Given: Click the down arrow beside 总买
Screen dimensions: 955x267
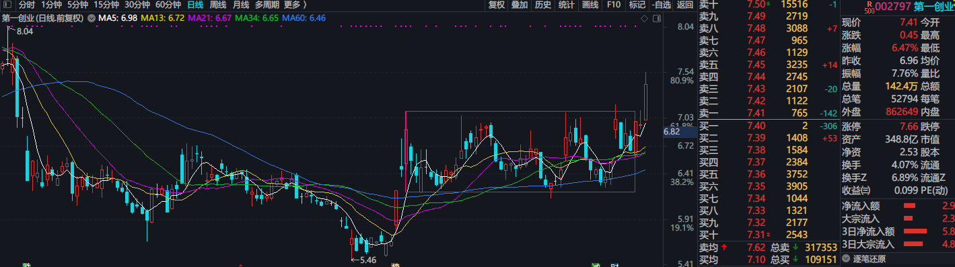Looking at the screenshot, I should (x=795, y=259).
